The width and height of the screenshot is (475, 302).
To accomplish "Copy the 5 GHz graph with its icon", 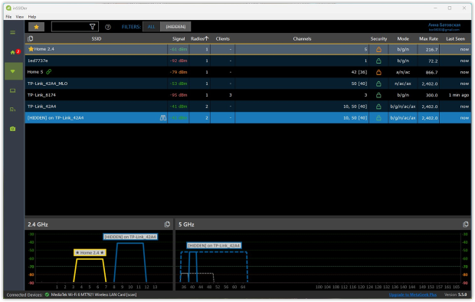I will pyautogui.click(x=466, y=225).
